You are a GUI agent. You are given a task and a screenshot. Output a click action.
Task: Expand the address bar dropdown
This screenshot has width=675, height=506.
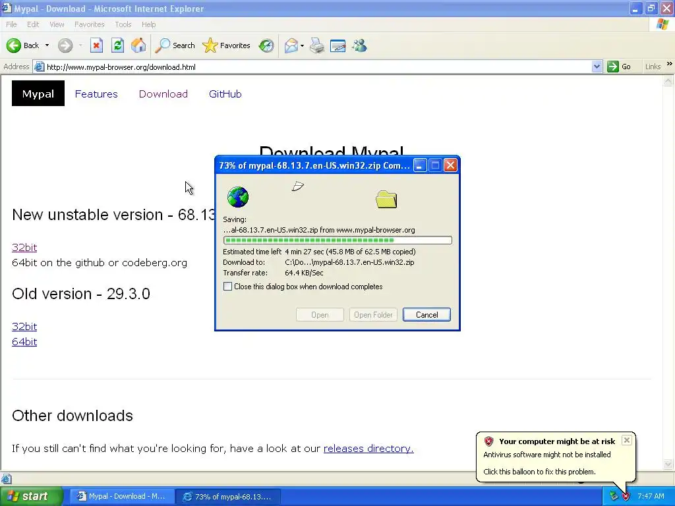pyautogui.click(x=597, y=67)
